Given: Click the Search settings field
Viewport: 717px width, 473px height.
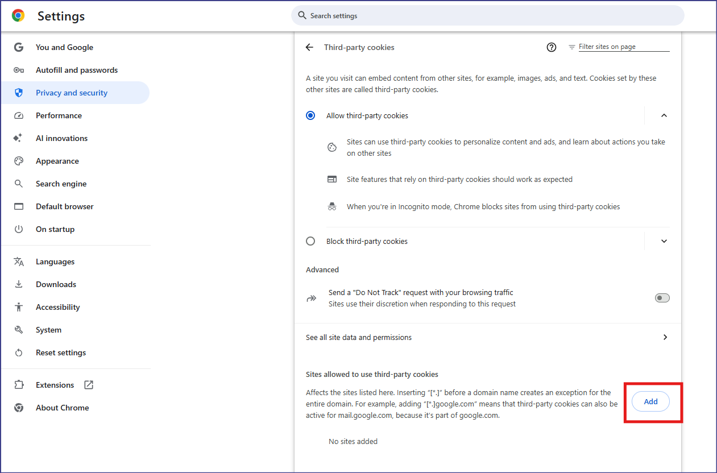Looking at the screenshot, I should 489,16.
